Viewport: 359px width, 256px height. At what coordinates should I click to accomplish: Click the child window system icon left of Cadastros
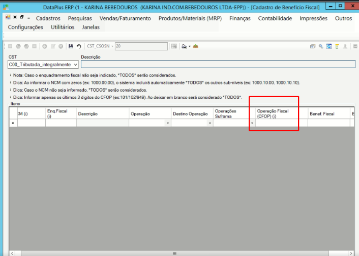tap(8, 17)
